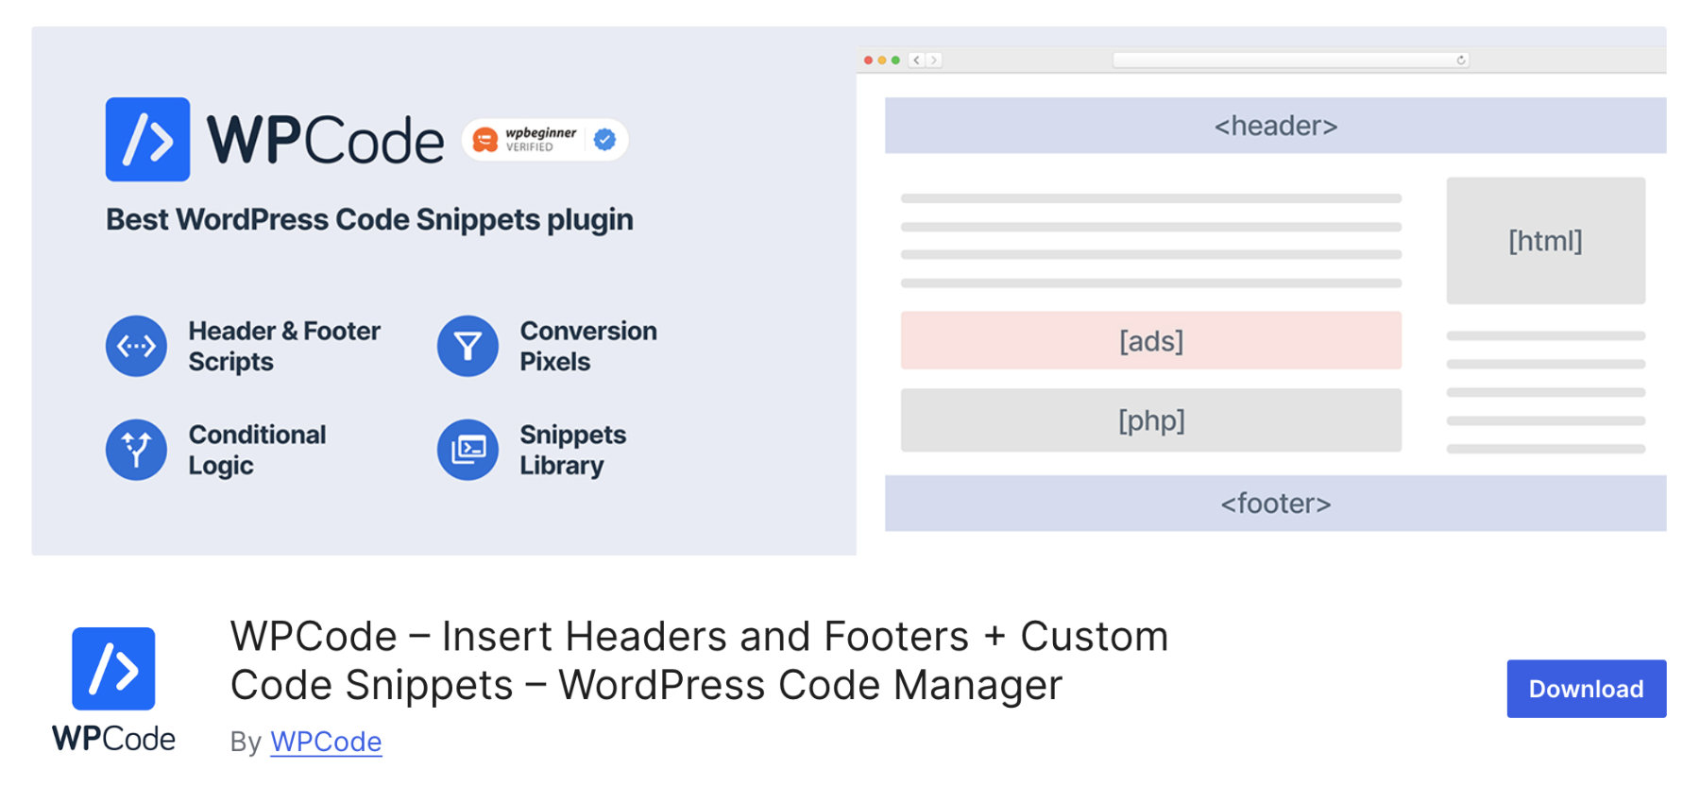
Task: Click the <header> block in mockup
Action: click(x=1275, y=126)
